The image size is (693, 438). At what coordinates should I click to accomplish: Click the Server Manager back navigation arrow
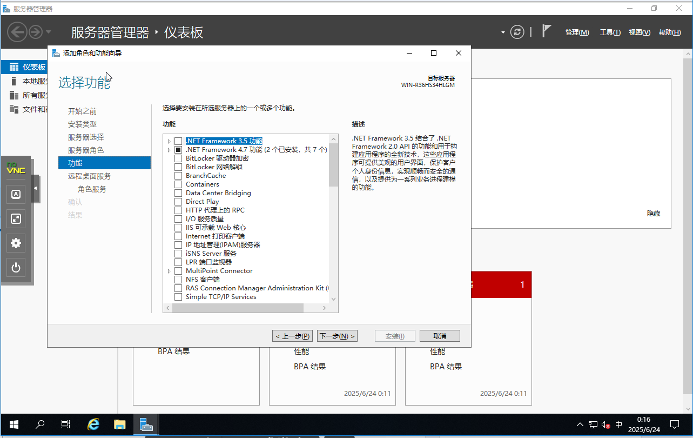pos(17,32)
